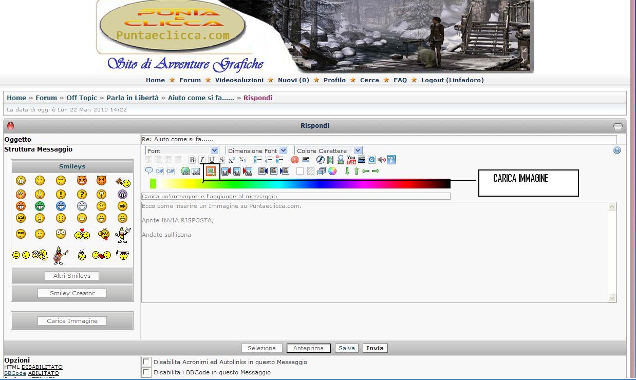Open the FAQ menu item
The height and width of the screenshot is (380, 636).
(400, 80)
